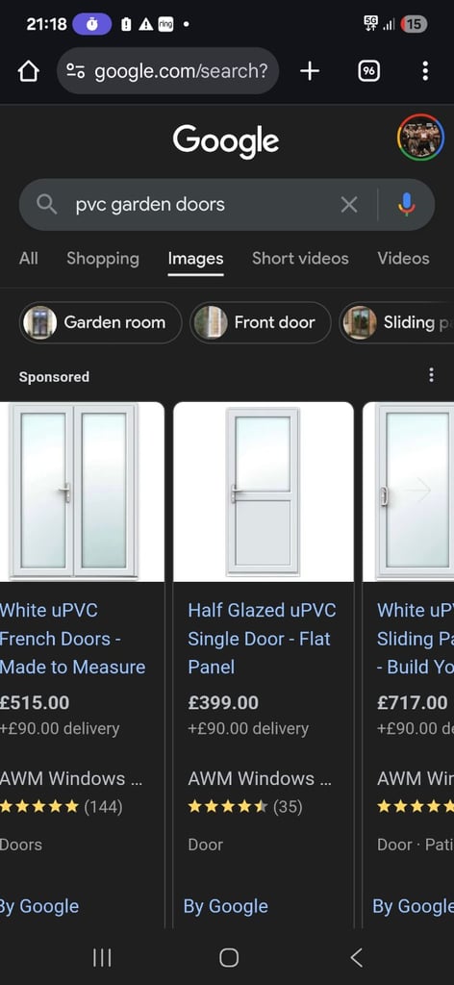Tap the site info icon in the address bar

[x=76, y=71]
